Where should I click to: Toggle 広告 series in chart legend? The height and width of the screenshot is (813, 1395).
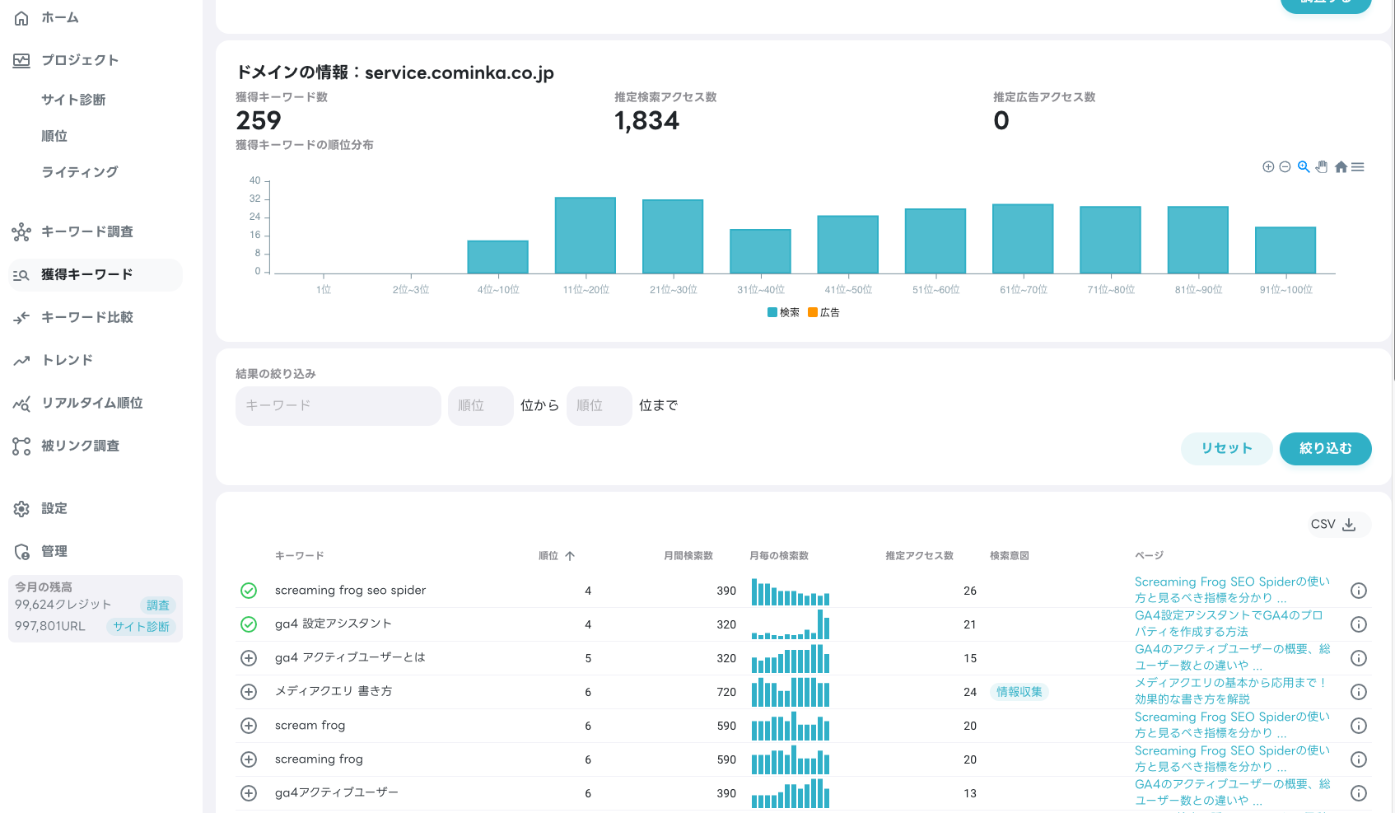pos(824,312)
